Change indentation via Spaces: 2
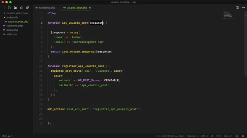Viewport: 247px width, 138px height. click(193, 136)
